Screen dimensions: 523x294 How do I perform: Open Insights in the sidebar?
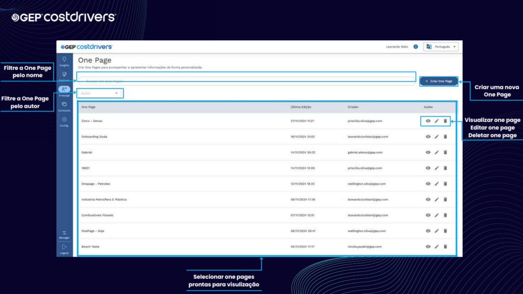[64, 61]
